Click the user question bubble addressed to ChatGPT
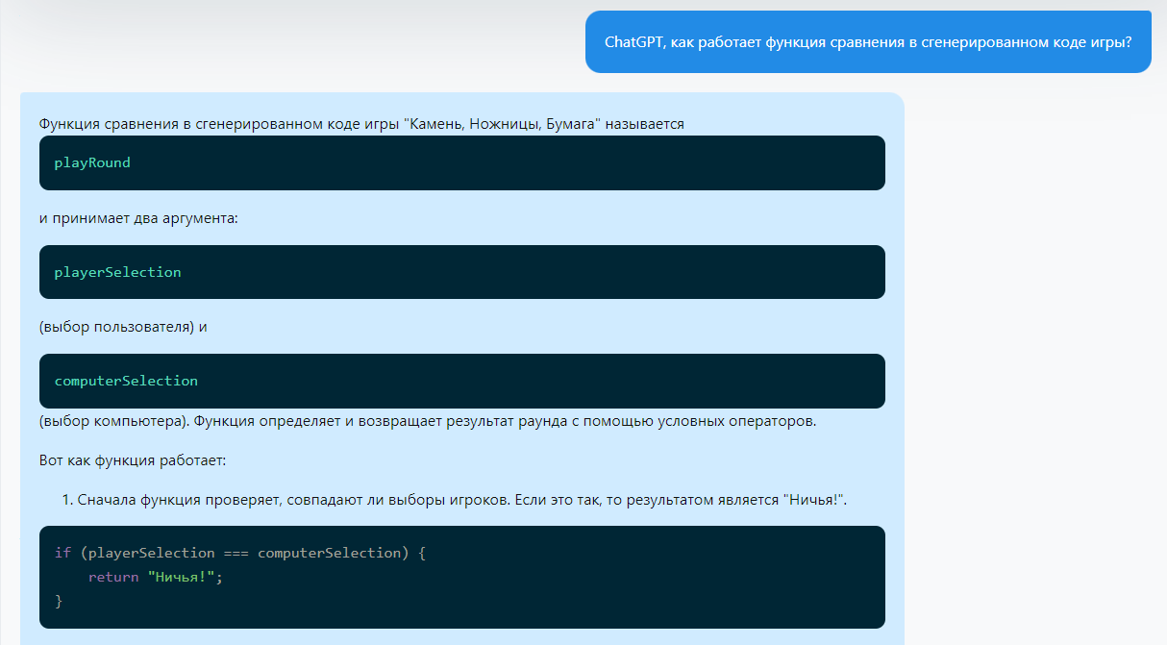1167x645 pixels. 867,42
